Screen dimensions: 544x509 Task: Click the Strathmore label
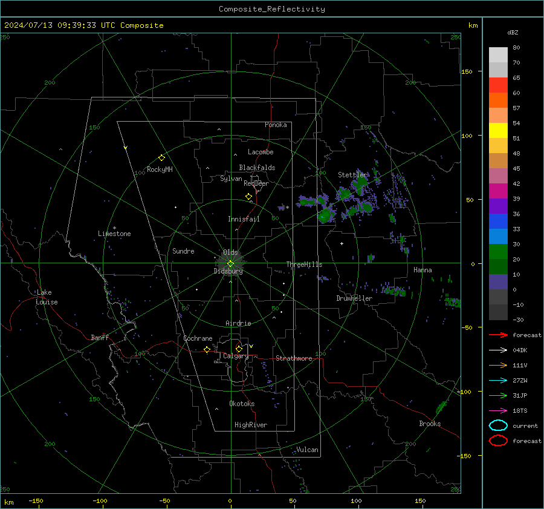tap(294, 358)
